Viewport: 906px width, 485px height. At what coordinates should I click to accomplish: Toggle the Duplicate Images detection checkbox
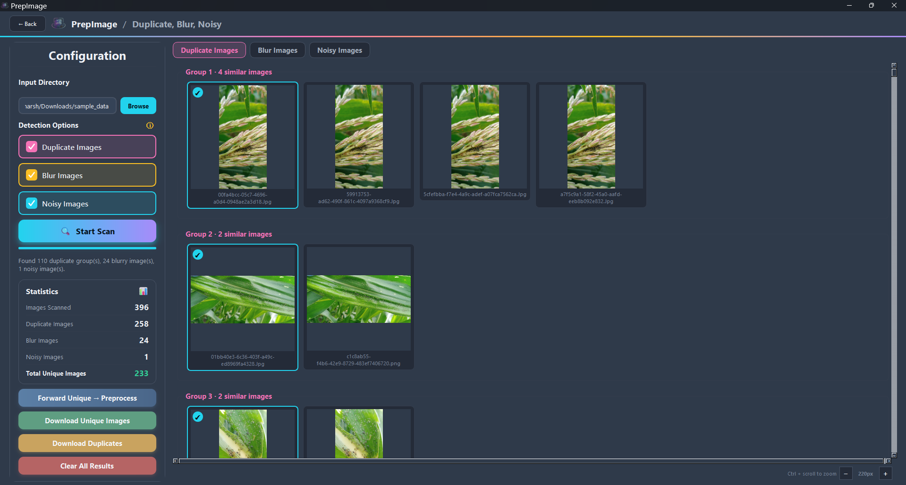click(32, 147)
